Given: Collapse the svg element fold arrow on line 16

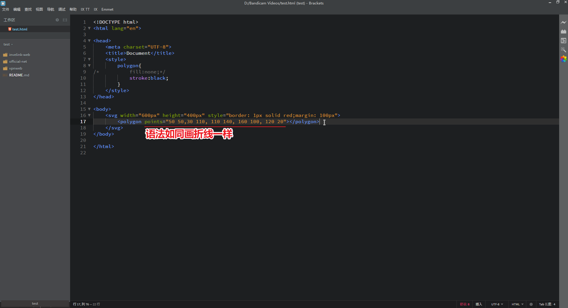Looking at the screenshot, I should point(89,115).
